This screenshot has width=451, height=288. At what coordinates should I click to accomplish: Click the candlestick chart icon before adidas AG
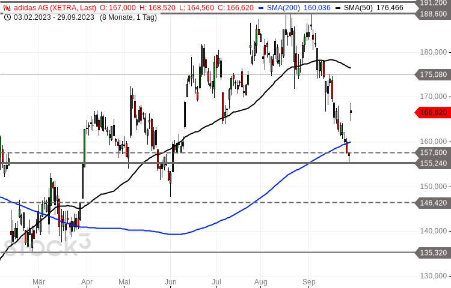tap(7, 8)
